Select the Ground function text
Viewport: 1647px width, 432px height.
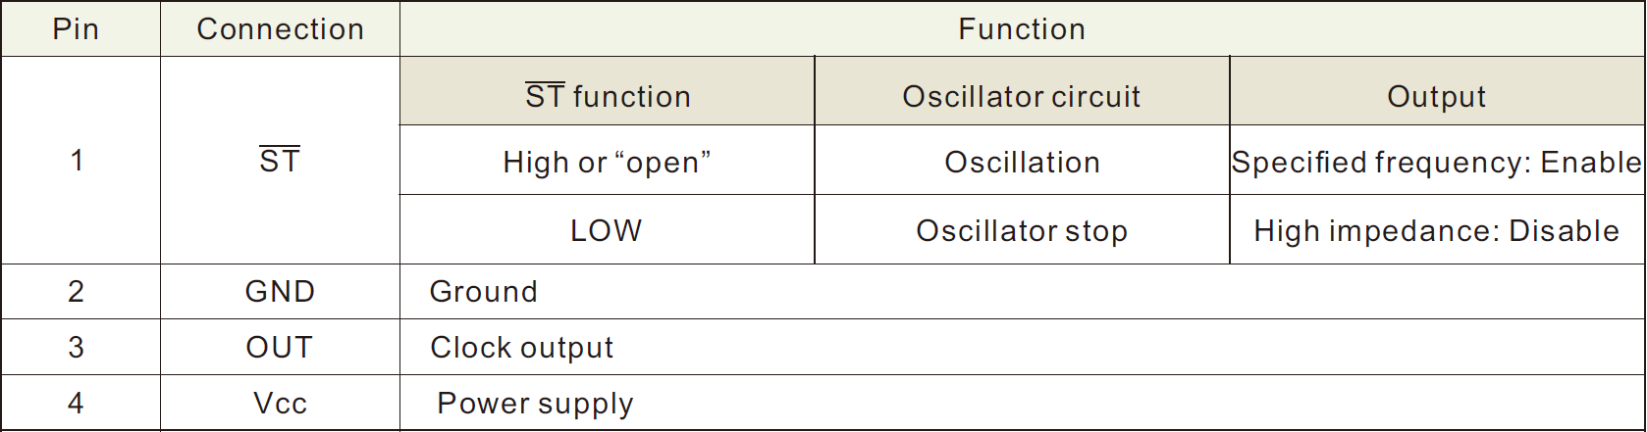tap(484, 291)
